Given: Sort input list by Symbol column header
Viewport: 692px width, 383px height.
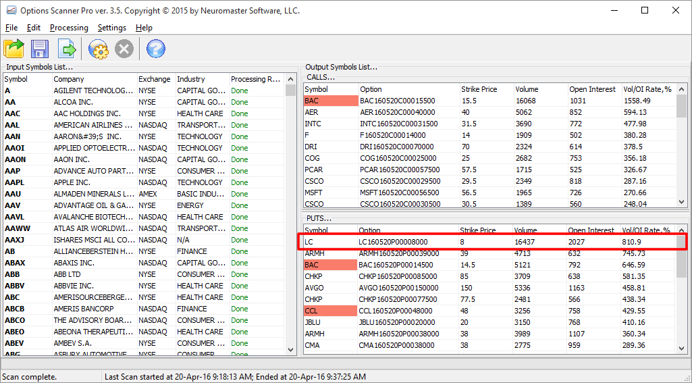Looking at the screenshot, I should click(x=28, y=79).
